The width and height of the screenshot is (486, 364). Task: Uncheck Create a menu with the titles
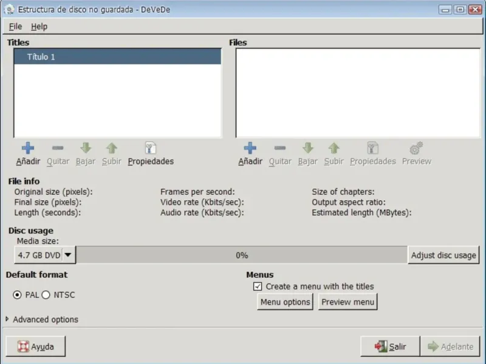pyautogui.click(x=257, y=286)
